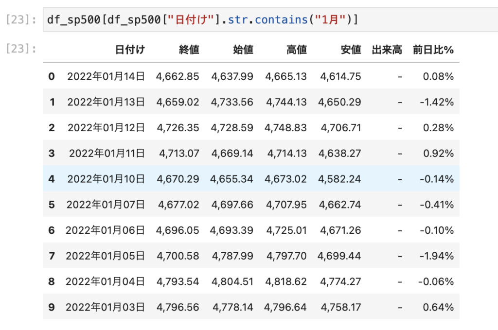Click percent change 0.28%

438,128
